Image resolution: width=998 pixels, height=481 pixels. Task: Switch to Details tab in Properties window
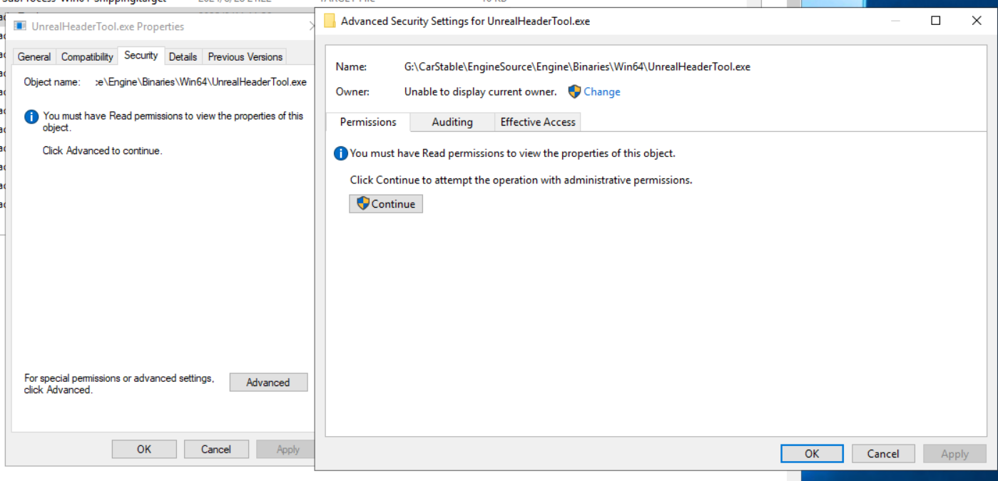(x=183, y=56)
